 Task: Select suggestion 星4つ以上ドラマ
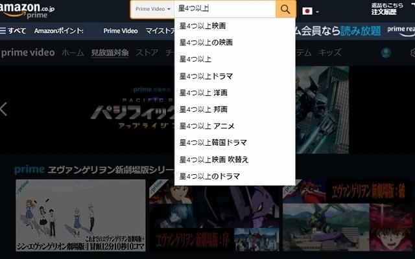(x=235, y=76)
